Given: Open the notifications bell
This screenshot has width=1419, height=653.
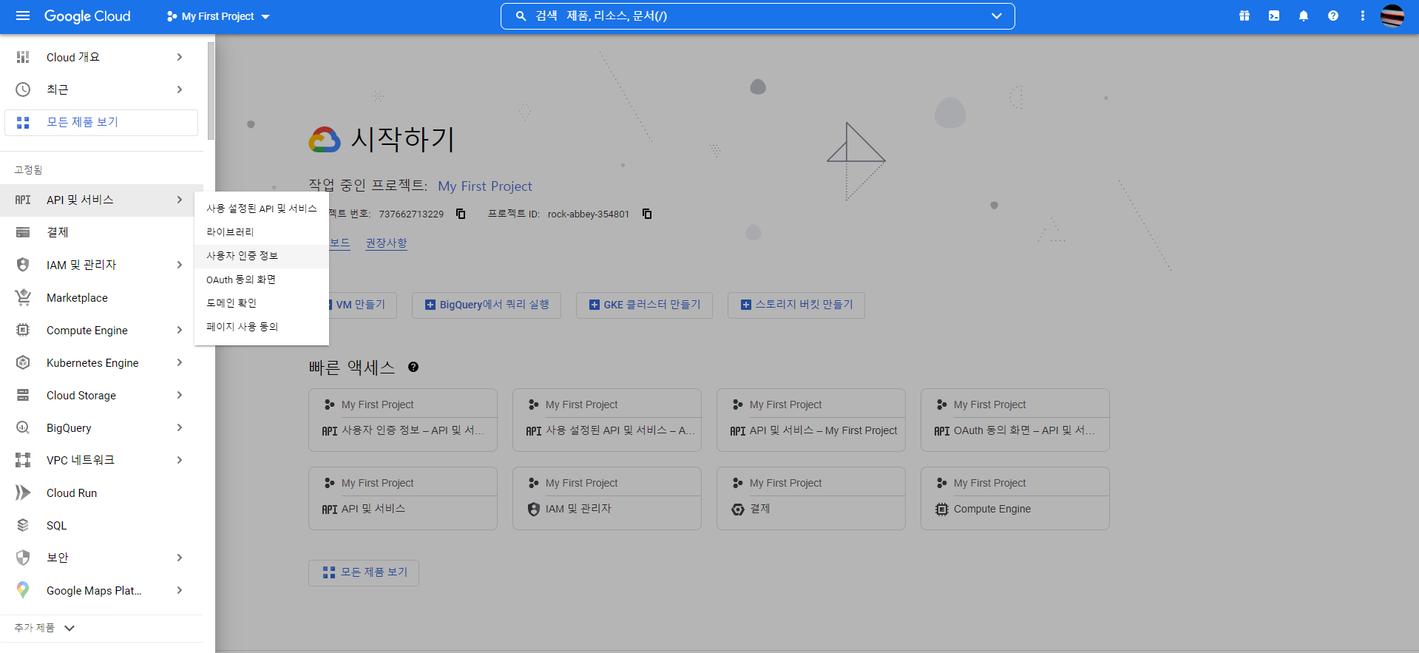Looking at the screenshot, I should (x=1304, y=16).
